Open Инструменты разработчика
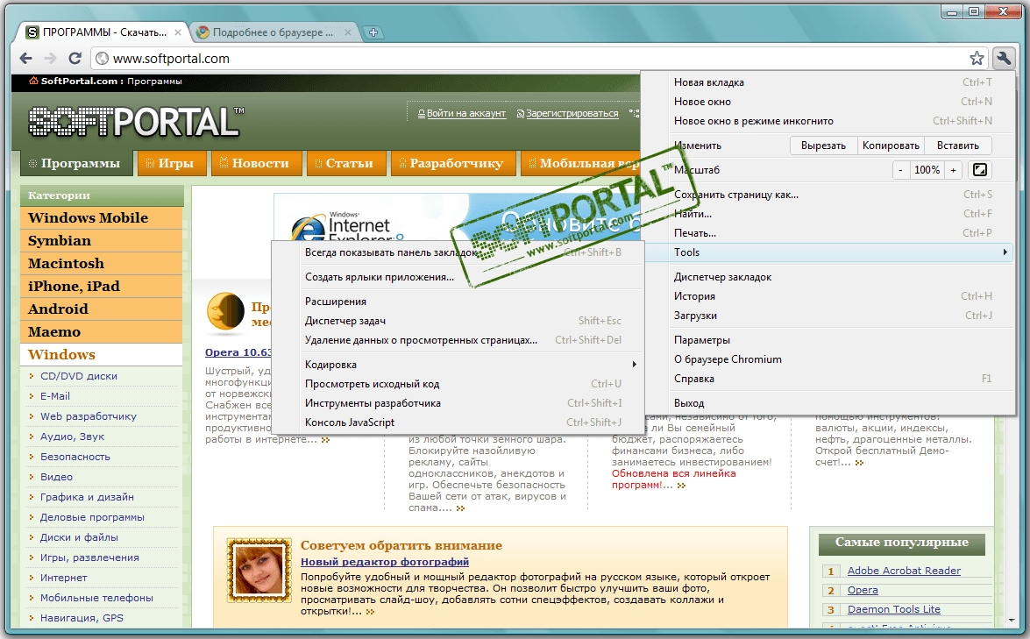This screenshot has height=639, width=1030. (458, 403)
